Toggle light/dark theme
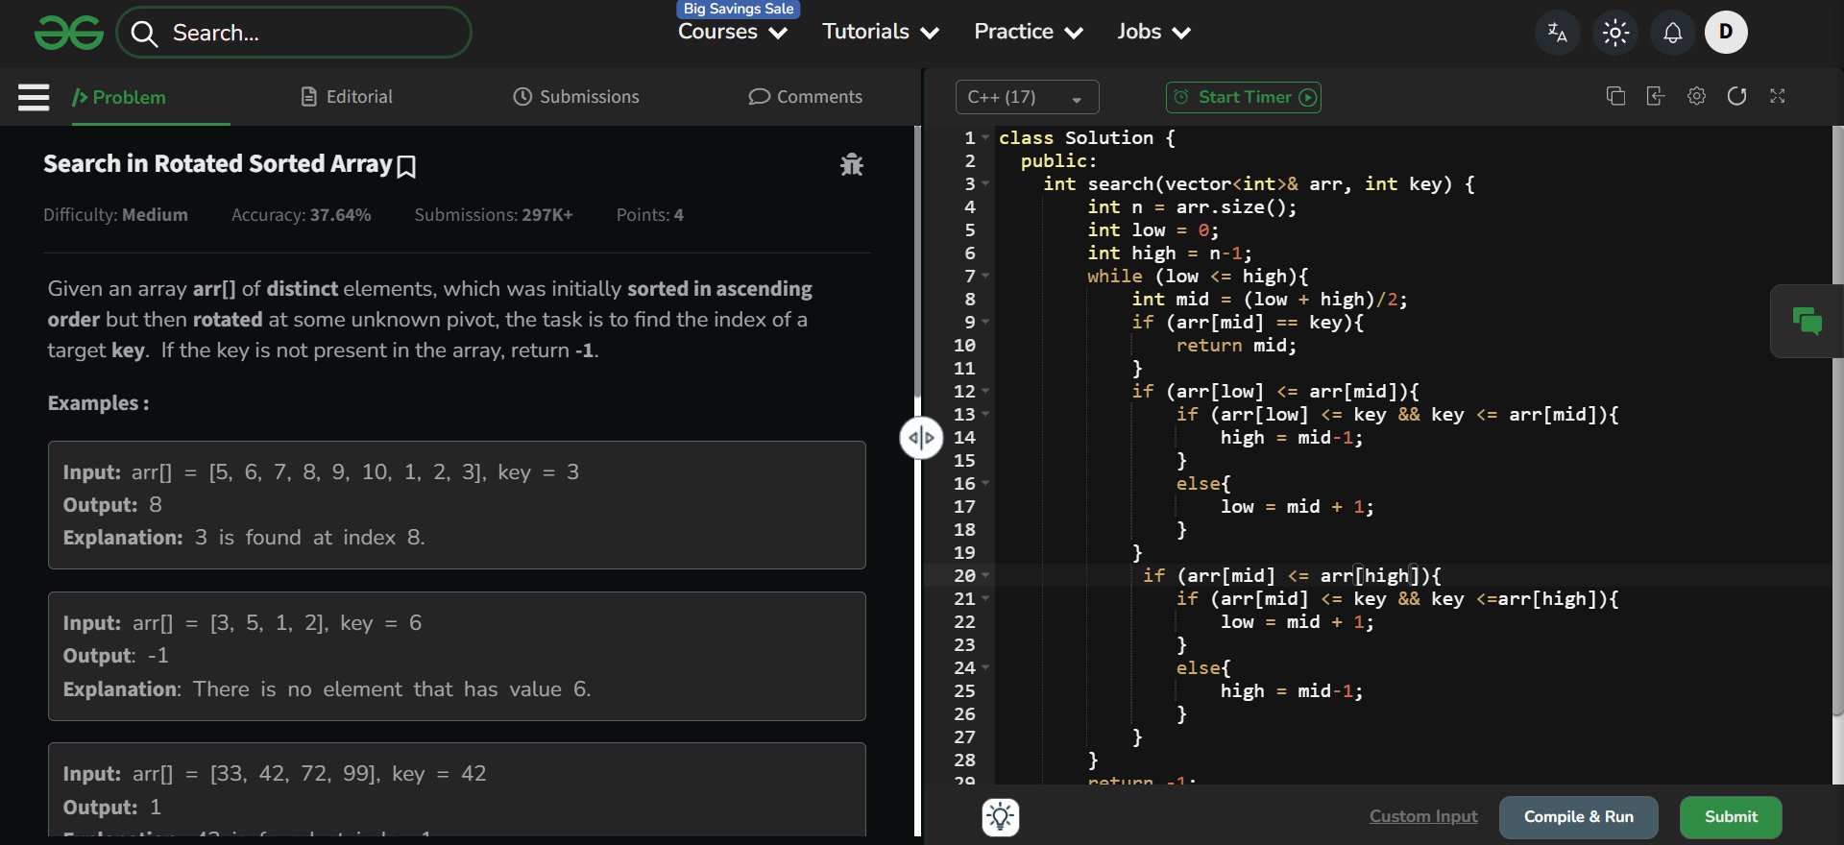 (x=1615, y=33)
